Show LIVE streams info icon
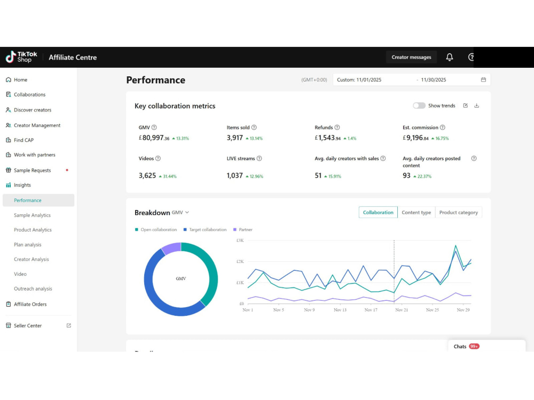534x400 pixels. [259, 158]
